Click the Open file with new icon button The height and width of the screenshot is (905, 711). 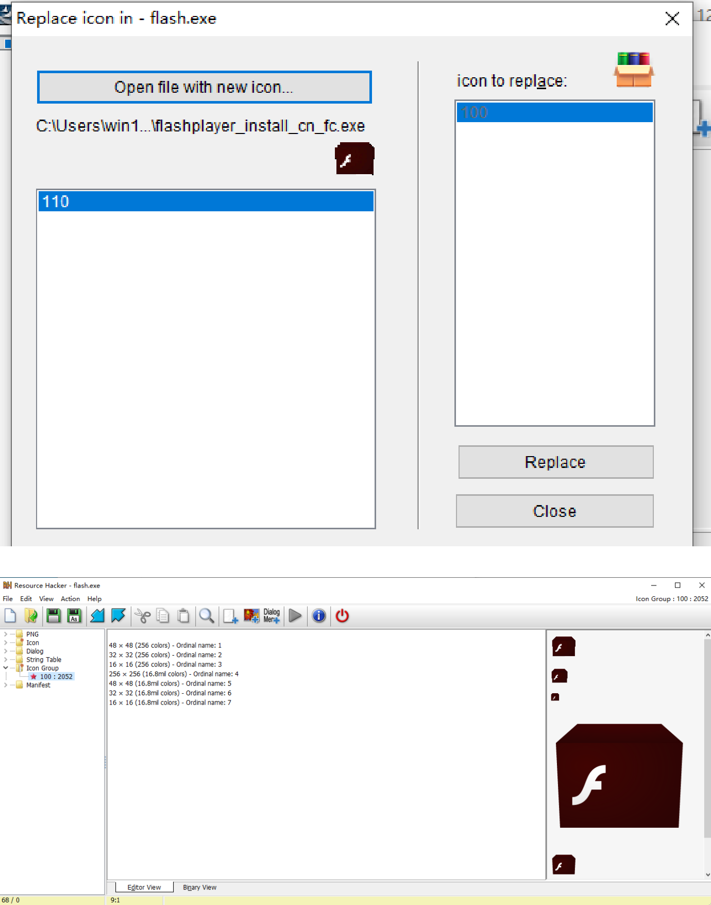pos(204,87)
